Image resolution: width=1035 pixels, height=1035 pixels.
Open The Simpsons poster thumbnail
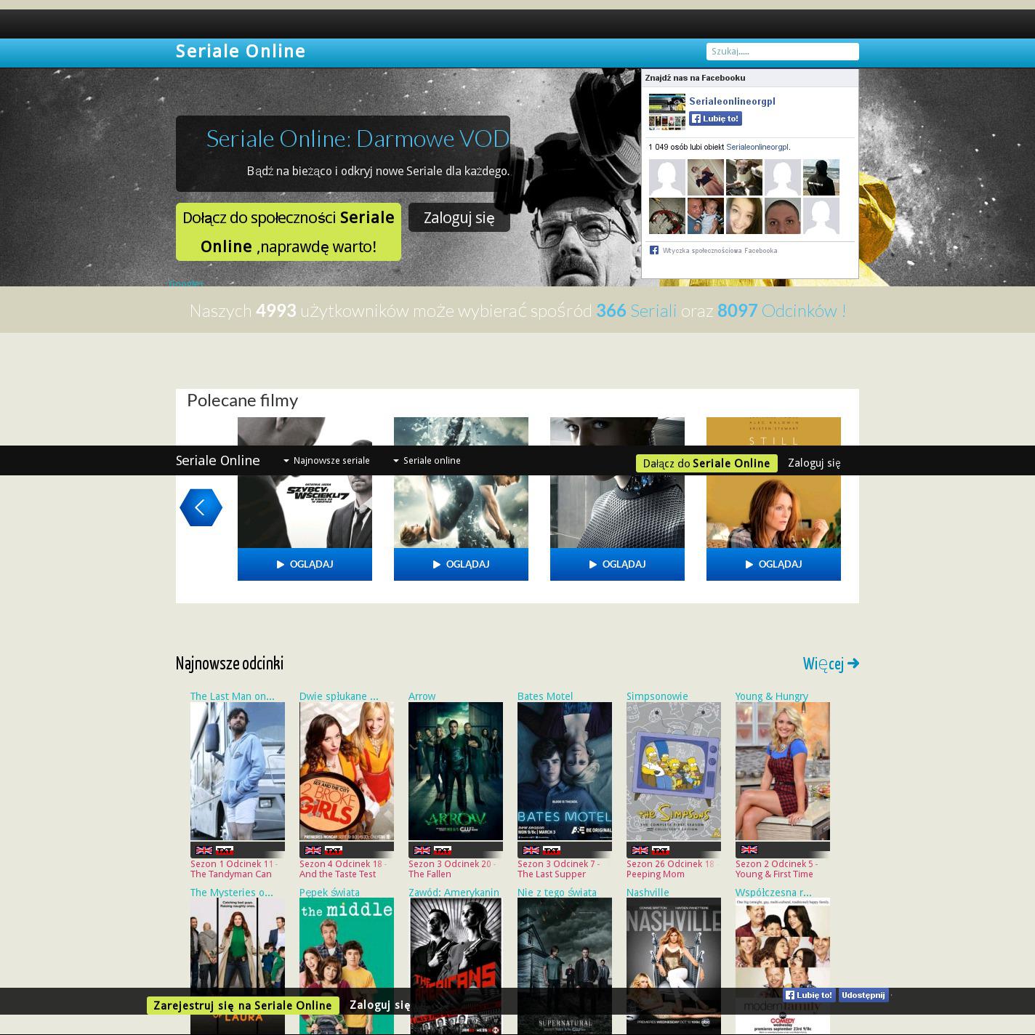tap(673, 770)
